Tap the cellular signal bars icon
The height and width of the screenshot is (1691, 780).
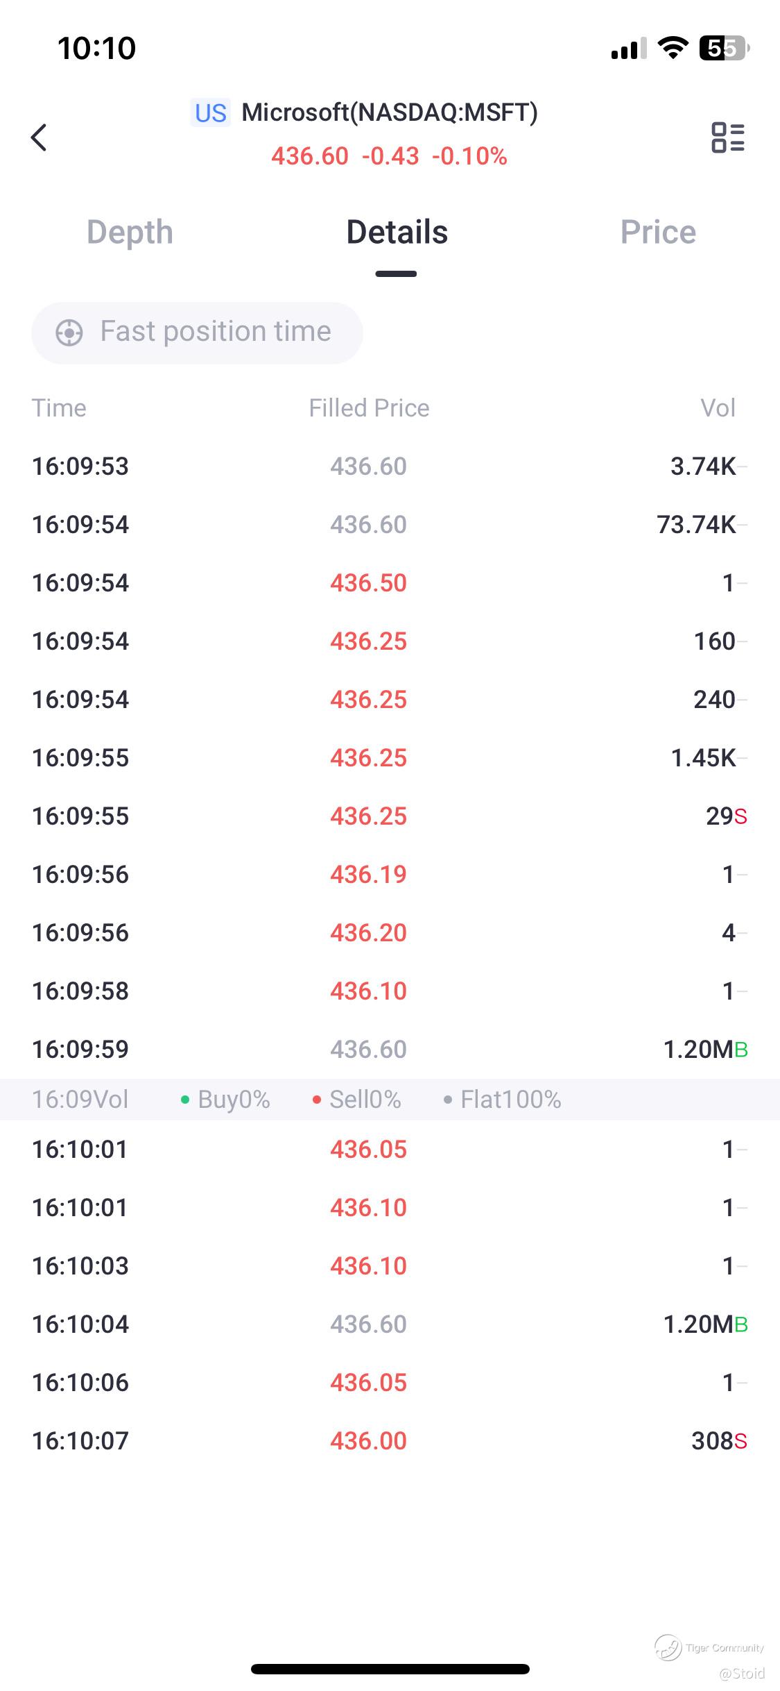628,48
